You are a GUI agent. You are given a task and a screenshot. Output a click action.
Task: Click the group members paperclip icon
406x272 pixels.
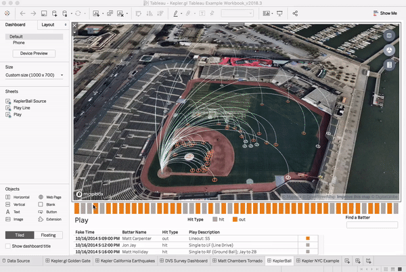click(x=188, y=14)
